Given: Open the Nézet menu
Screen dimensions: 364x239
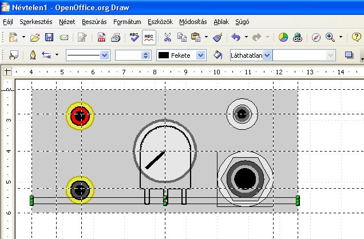Looking at the screenshot, I should point(67,22).
